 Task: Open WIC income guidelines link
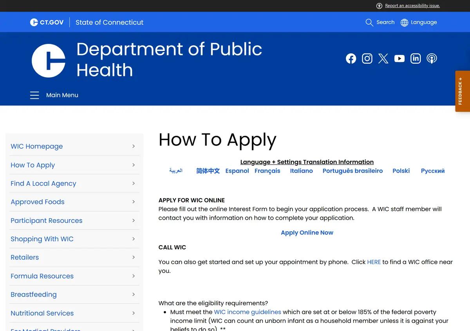[248, 312]
